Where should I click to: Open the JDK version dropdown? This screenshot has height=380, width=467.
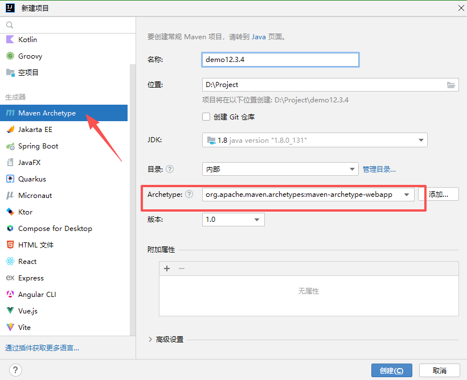[314, 140]
